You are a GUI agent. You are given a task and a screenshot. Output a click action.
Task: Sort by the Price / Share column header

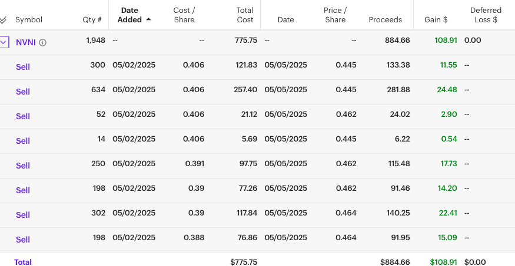[x=335, y=15]
